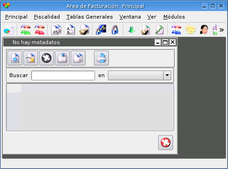Image resolution: width=228 pixels, height=169 pixels.
Task: Open the people icon with red bodies
Action: [x=40, y=30]
